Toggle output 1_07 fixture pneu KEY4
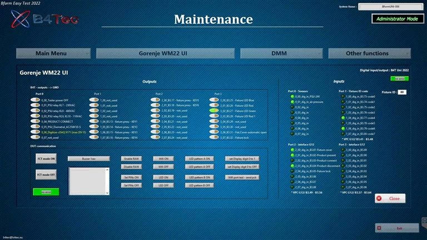This screenshot has width=427, height=240. coord(94,137)
